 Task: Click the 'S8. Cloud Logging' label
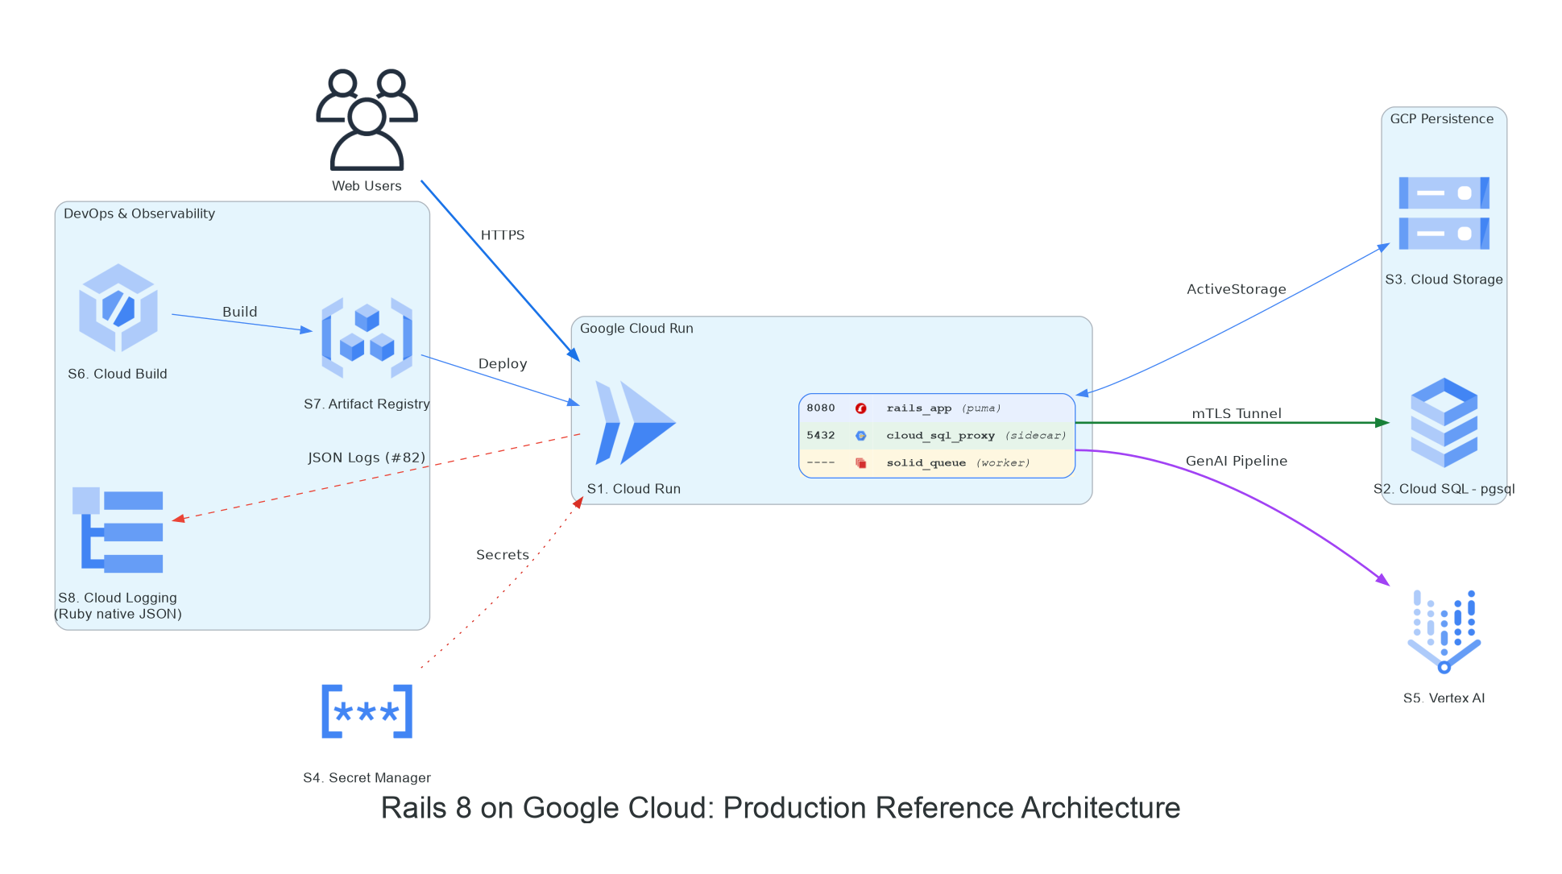[118, 598]
